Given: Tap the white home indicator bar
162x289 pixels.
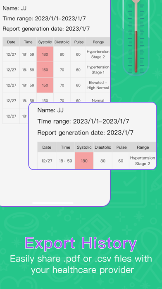Looking at the screenshot, I should [x=53, y=203].
